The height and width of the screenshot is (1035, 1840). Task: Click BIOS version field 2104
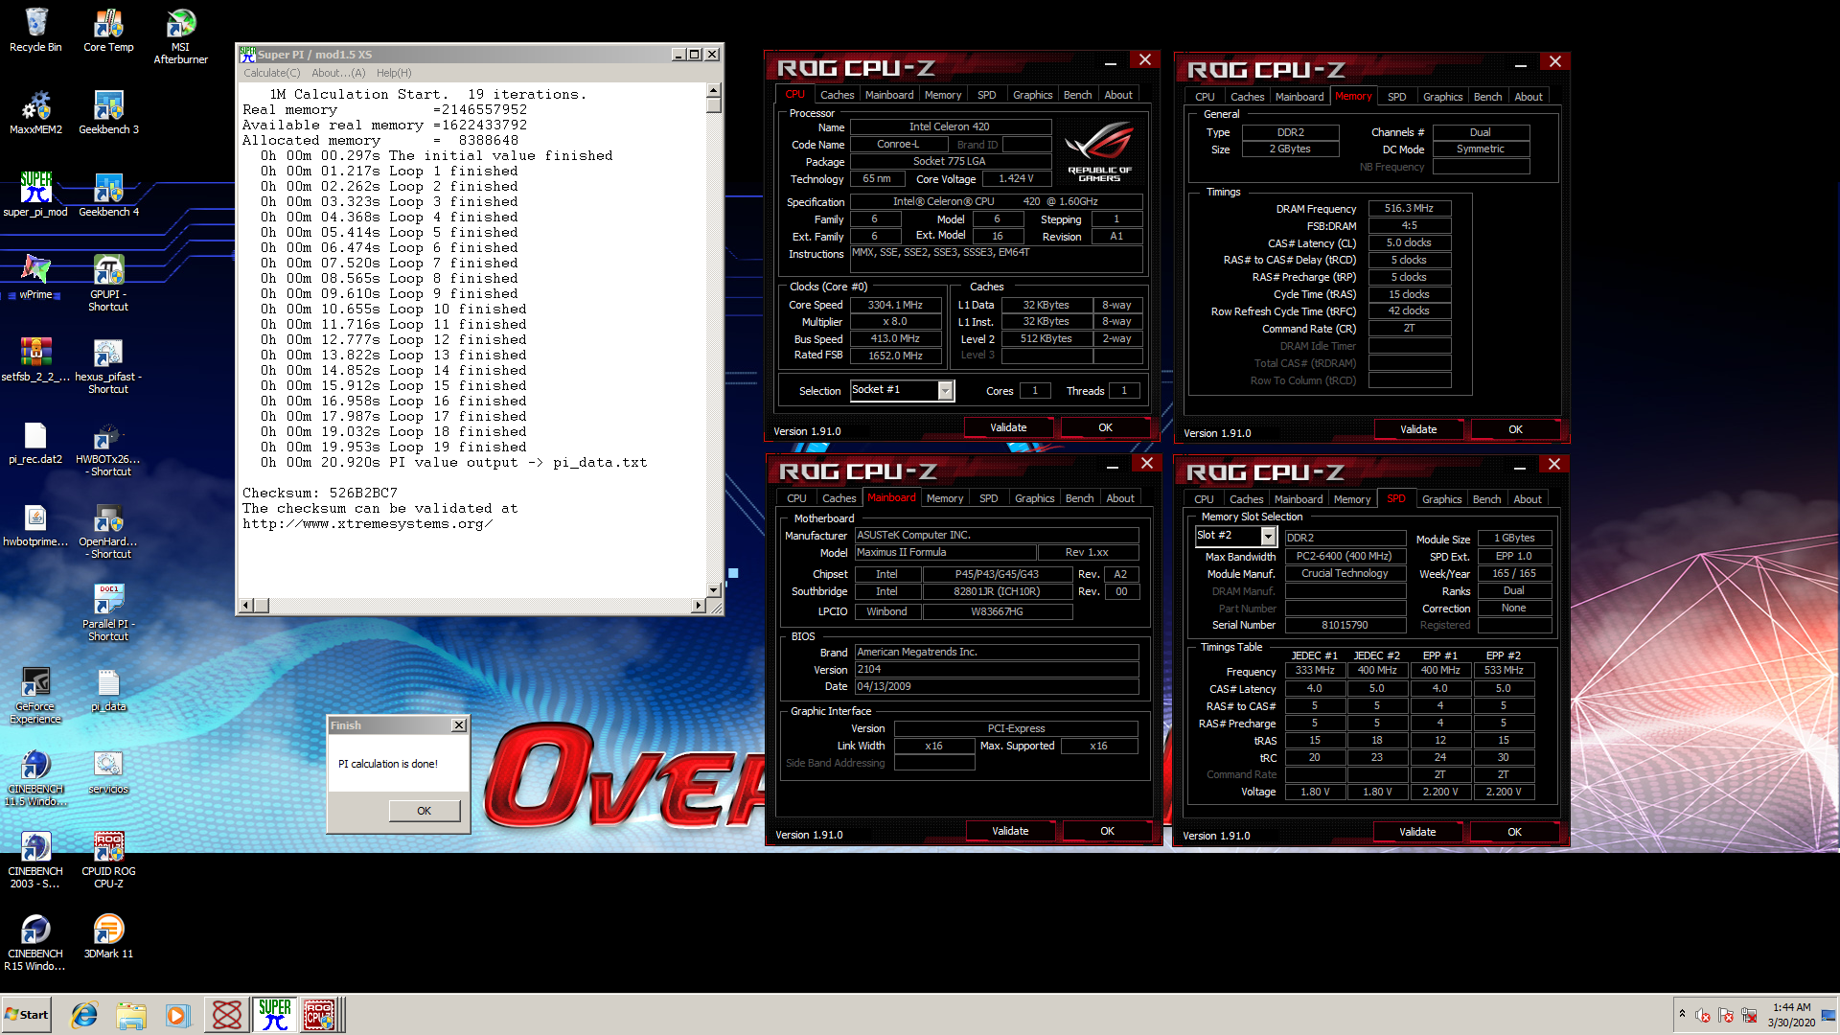[x=997, y=669]
